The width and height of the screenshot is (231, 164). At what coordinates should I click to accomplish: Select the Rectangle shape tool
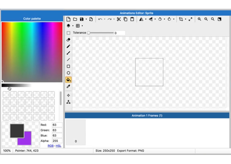tap(68, 66)
